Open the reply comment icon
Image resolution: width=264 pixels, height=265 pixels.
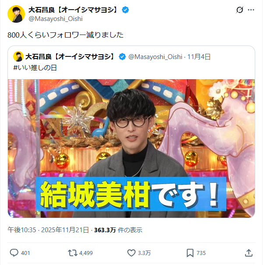[14, 253]
